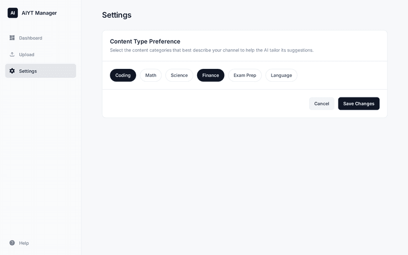
Task: Select the Settings sidebar label
Action: click(x=28, y=71)
